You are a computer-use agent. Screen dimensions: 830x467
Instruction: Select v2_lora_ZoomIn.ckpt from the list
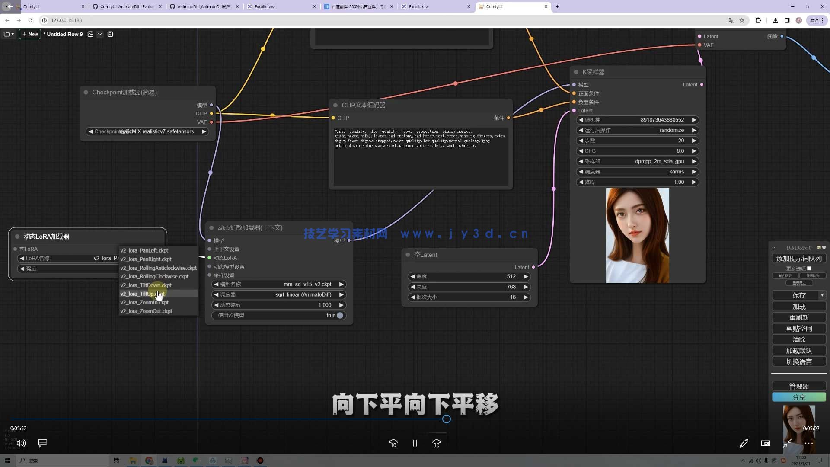[x=144, y=302]
